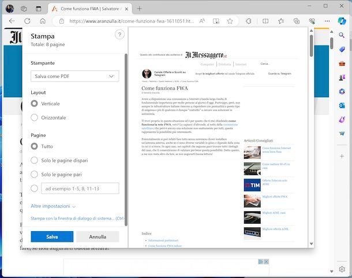Open the profile avatar in title bar
This screenshot has width=352, height=278.
click(x=10, y=9)
